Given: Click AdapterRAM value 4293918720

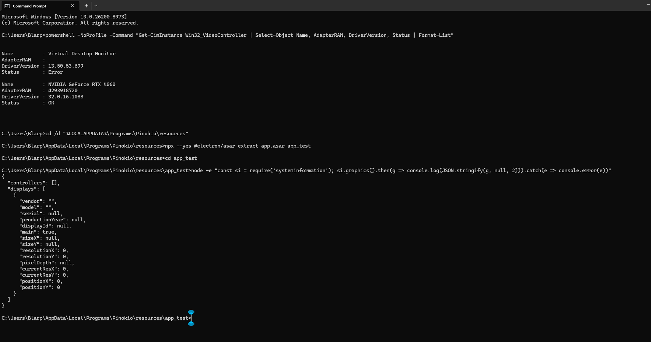Looking at the screenshot, I should pos(63,91).
